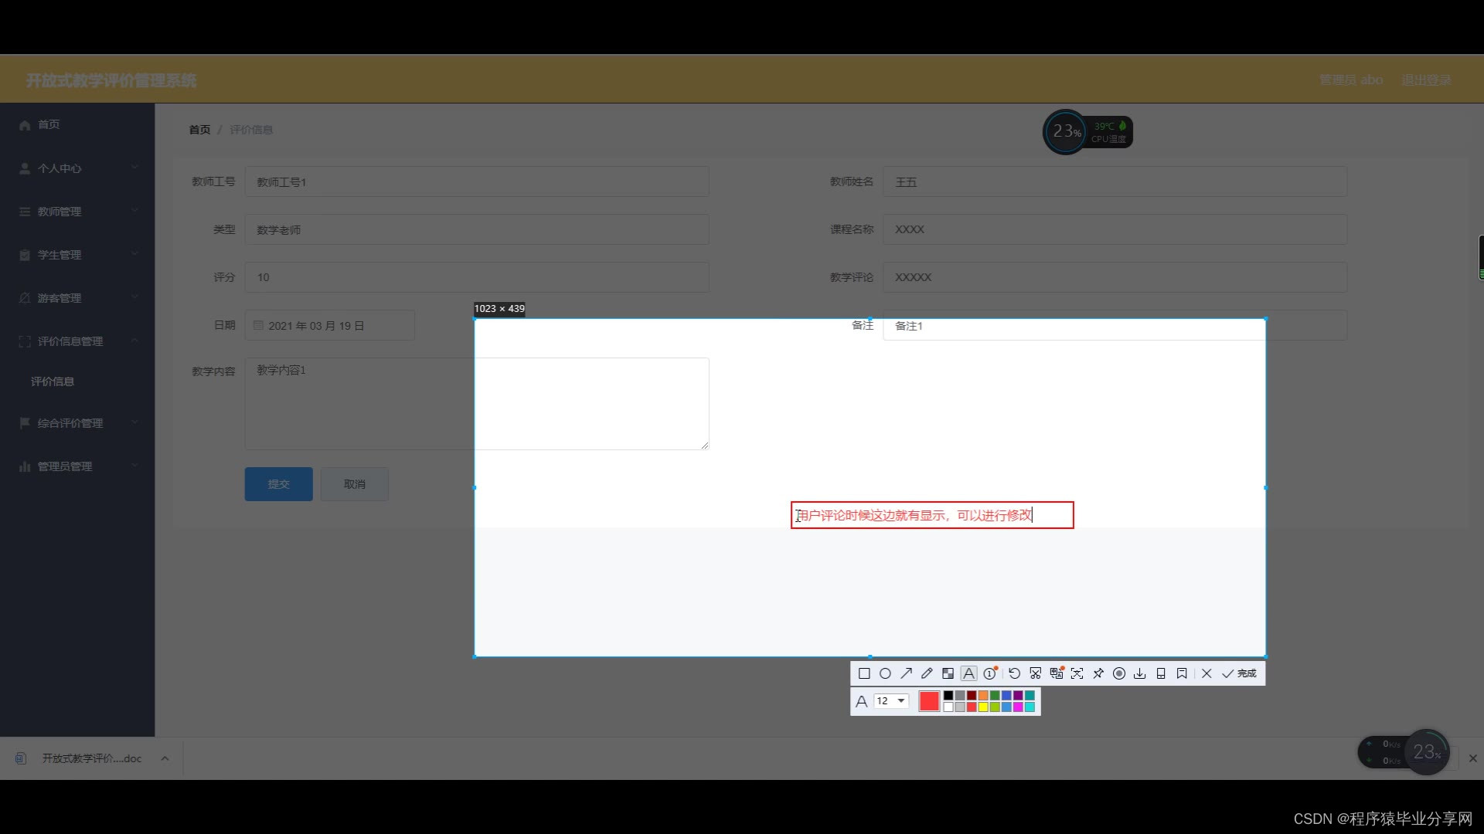Viewport: 1484px width, 834px height.
Task: Click the 教师工号 input field
Action: pos(477,181)
